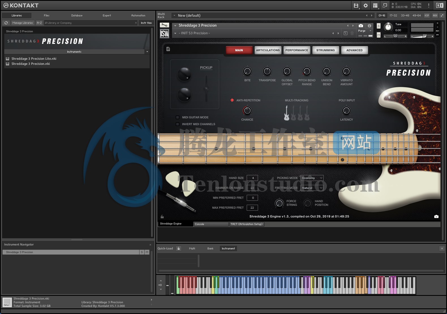Click the notes page icon beside MAIN tab
447x314 pixels.
click(x=168, y=49)
